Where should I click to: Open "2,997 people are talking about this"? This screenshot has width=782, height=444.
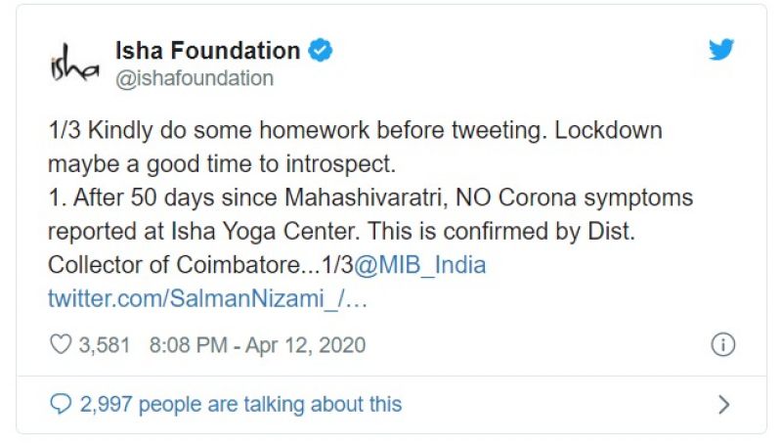pos(240,403)
